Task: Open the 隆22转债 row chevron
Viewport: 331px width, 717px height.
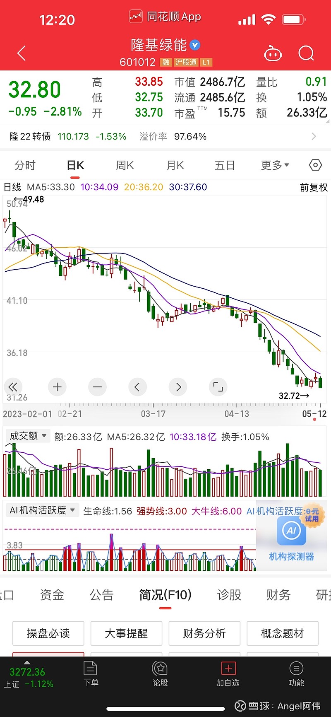Action: tap(314, 136)
